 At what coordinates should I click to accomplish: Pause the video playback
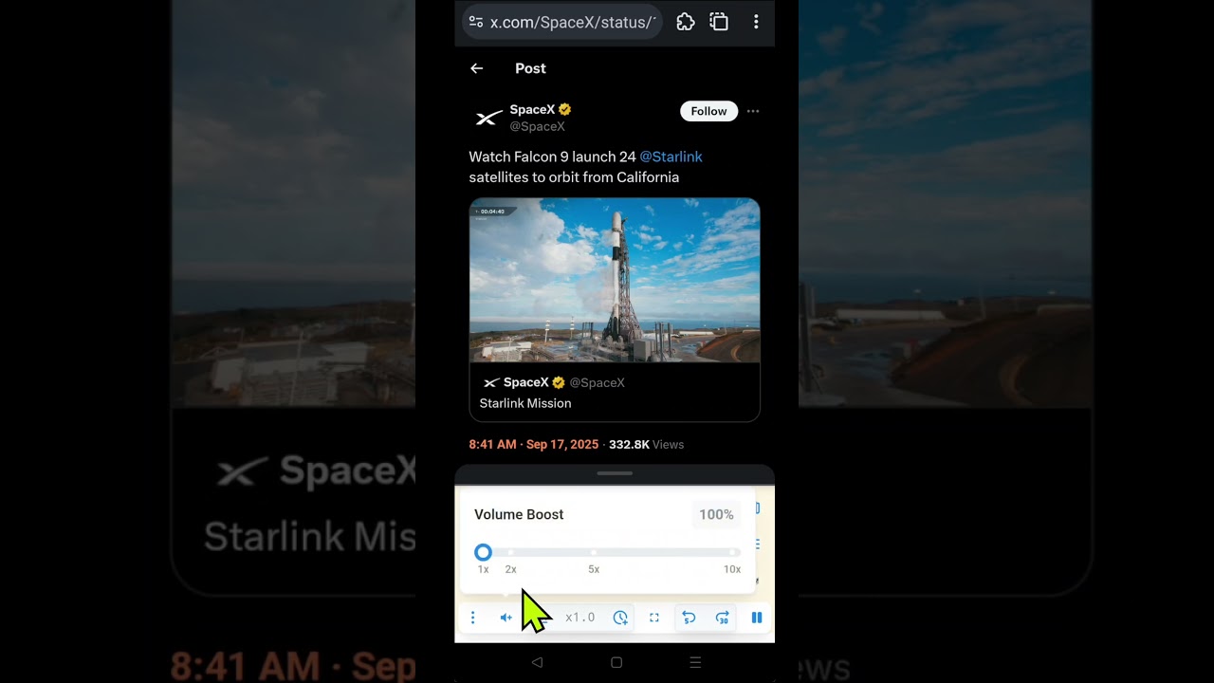757,618
